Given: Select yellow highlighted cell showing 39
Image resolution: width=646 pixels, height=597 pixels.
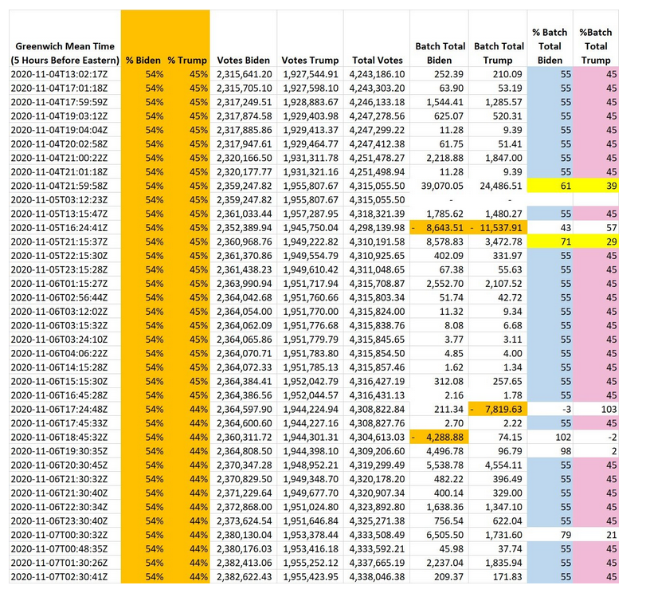Looking at the screenshot, I should click(x=596, y=186).
